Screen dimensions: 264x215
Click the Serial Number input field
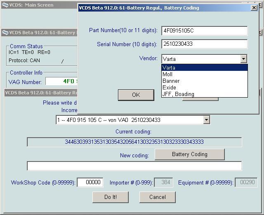(x=204, y=44)
